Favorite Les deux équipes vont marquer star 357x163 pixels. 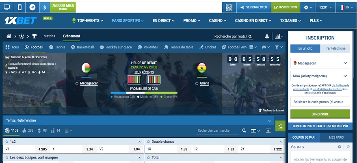[6, 158]
